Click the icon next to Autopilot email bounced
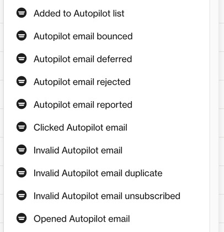Viewport: 224px width, 232px height. (x=22, y=36)
